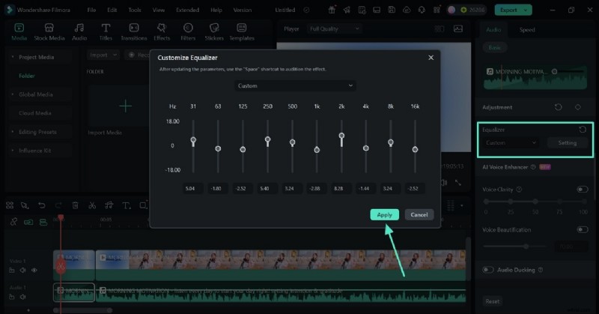Expand the Influence Kit tree item
The image size is (599, 314).
12,151
